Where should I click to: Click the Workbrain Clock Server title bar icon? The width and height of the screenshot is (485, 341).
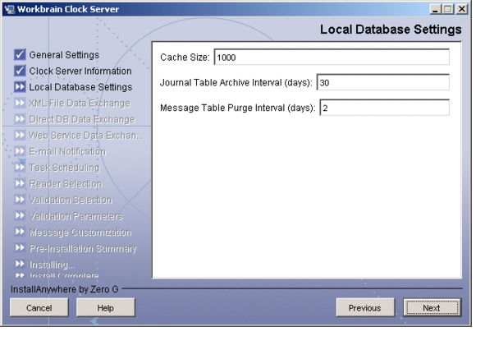pos(10,9)
